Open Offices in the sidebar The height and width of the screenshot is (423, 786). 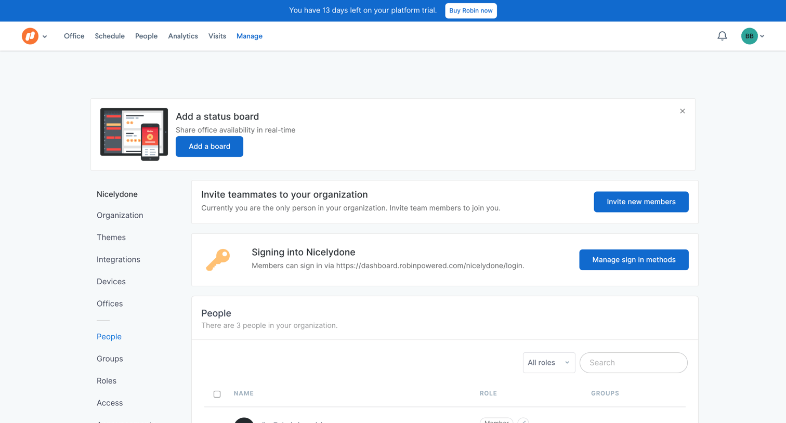(x=110, y=303)
